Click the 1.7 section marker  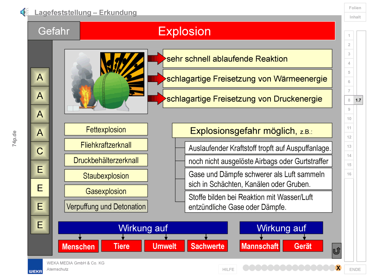pyautogui.click(x=358, y=100)
